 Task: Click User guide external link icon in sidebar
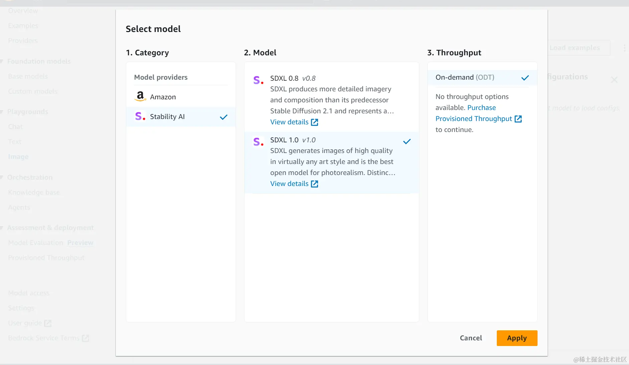(x=48, y=323)
